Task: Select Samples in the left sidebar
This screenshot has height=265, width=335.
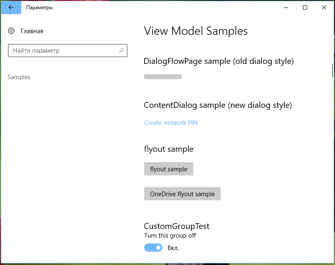Action: pos(19,77)
